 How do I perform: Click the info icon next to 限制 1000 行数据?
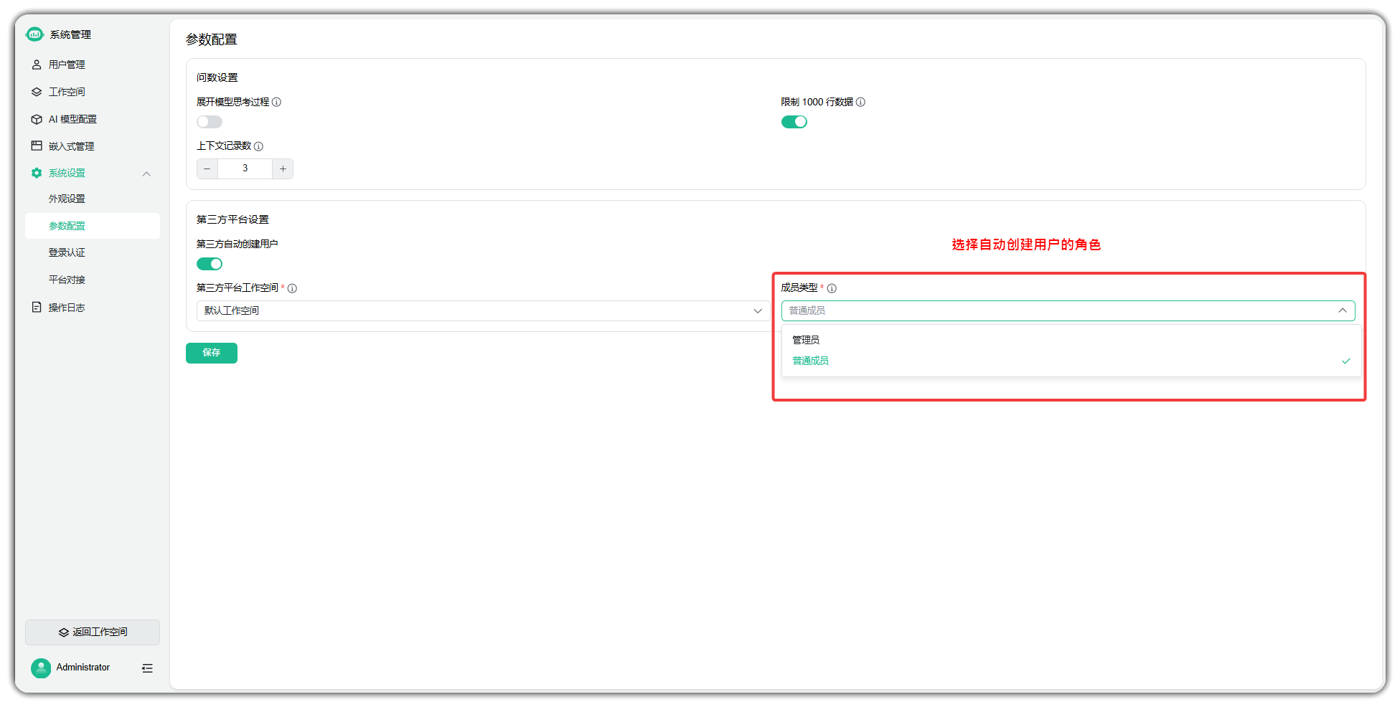860,103
